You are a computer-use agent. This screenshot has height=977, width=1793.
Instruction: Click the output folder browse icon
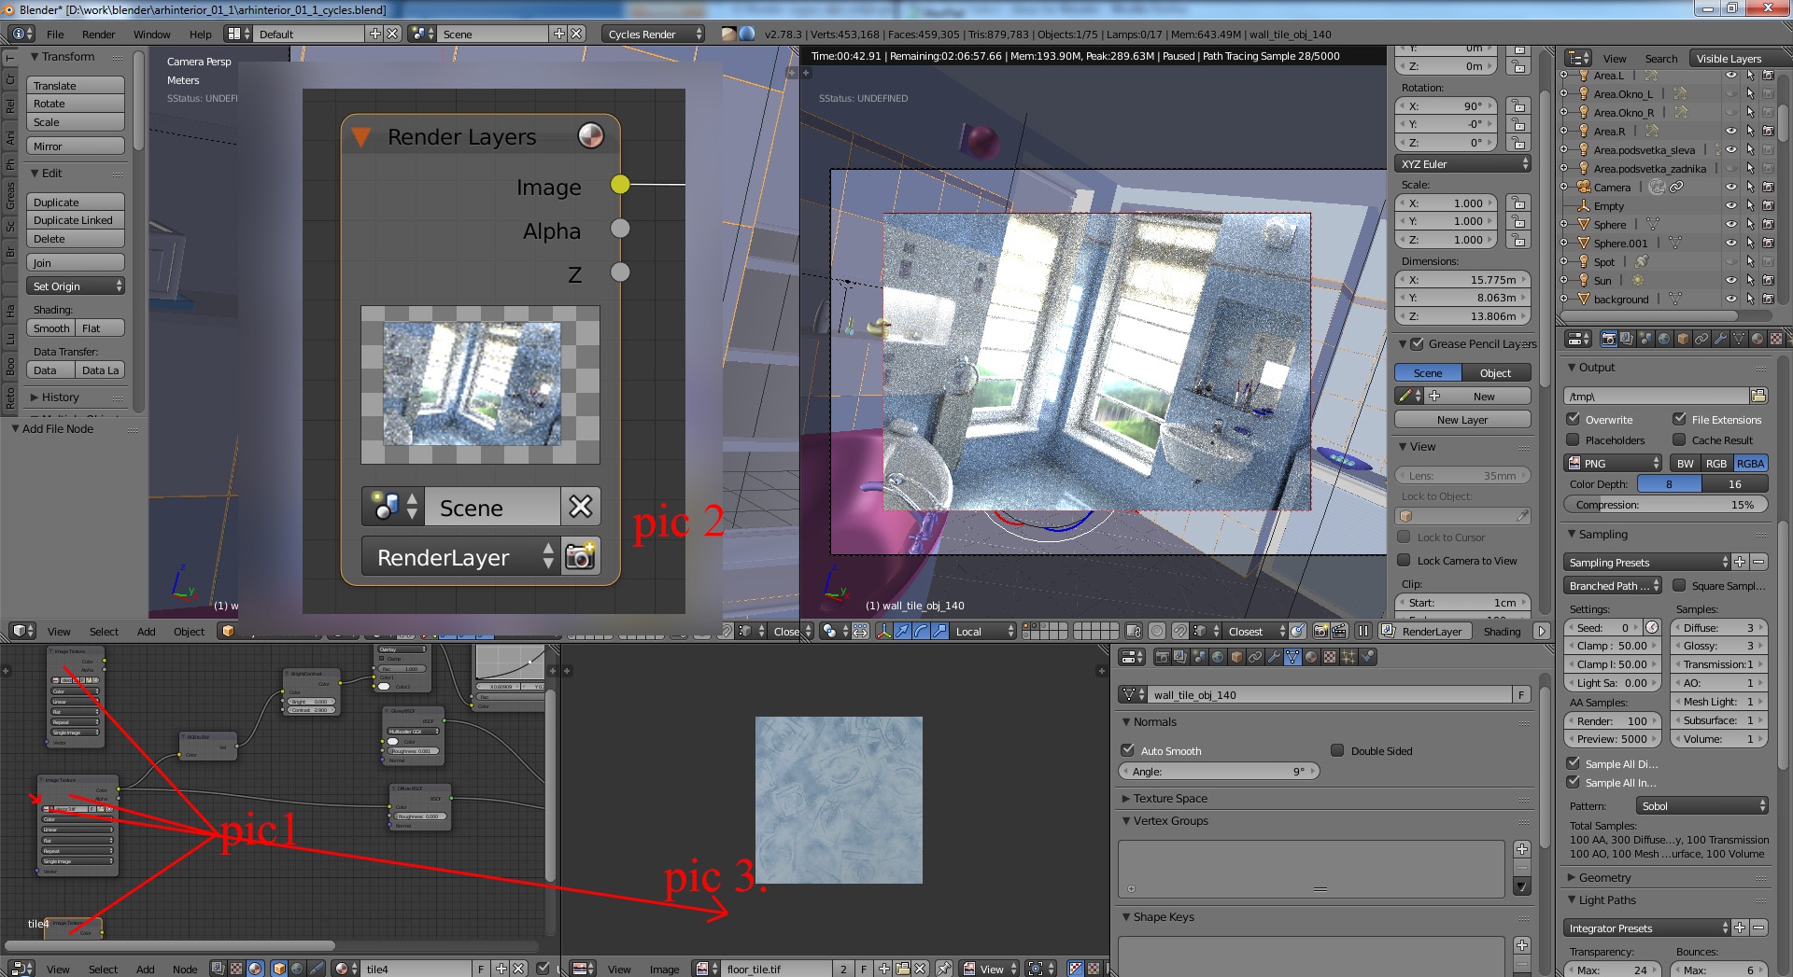coord(1758,396)
